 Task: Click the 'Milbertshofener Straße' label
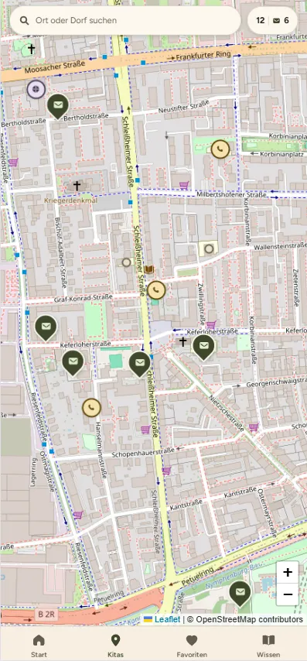(231, 195)
